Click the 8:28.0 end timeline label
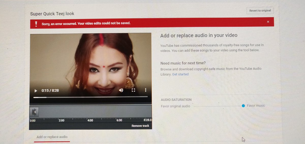 147,120
